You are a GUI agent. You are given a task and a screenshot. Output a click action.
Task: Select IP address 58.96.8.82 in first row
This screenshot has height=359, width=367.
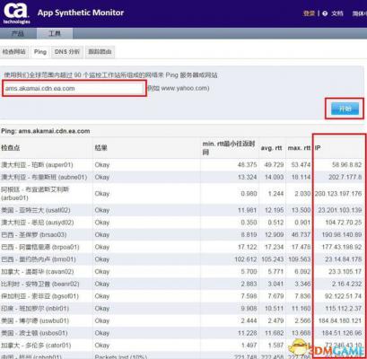point(346,165)
